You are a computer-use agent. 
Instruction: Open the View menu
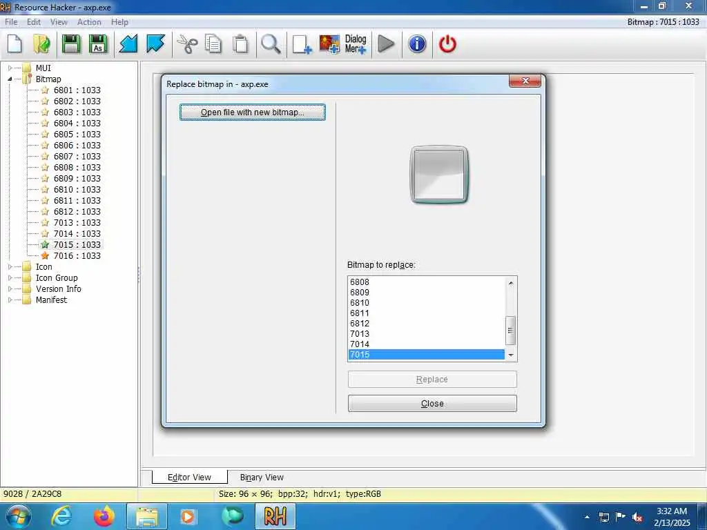(x=59, y=21)
